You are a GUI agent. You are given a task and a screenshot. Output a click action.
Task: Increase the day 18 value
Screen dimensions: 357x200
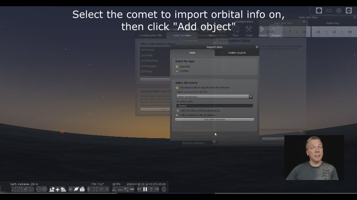(304, 28)
